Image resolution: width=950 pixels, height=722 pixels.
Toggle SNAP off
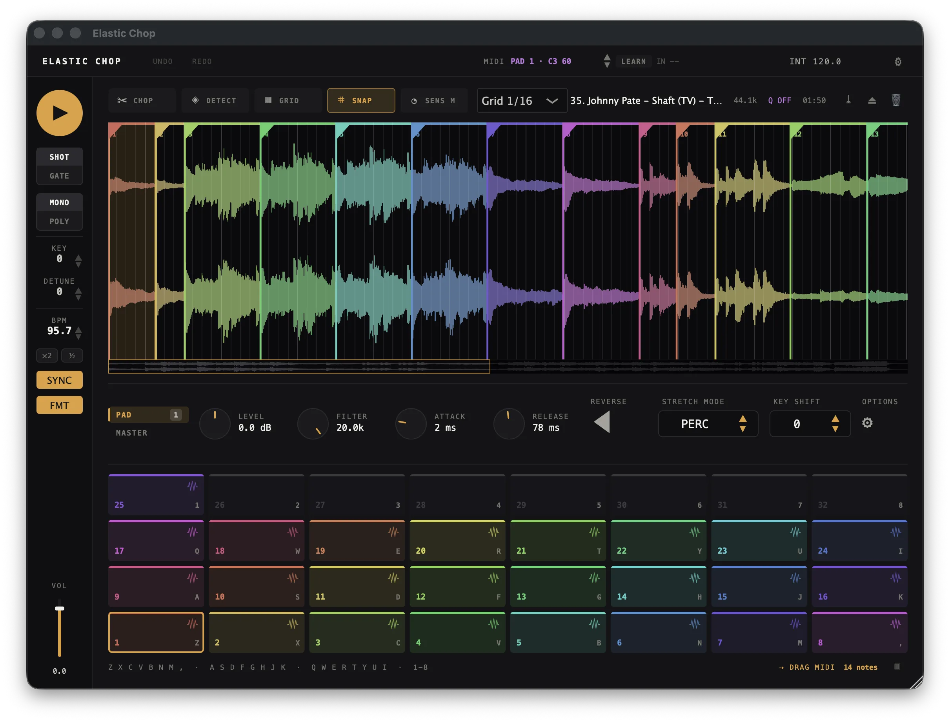[x=361, y=100]
